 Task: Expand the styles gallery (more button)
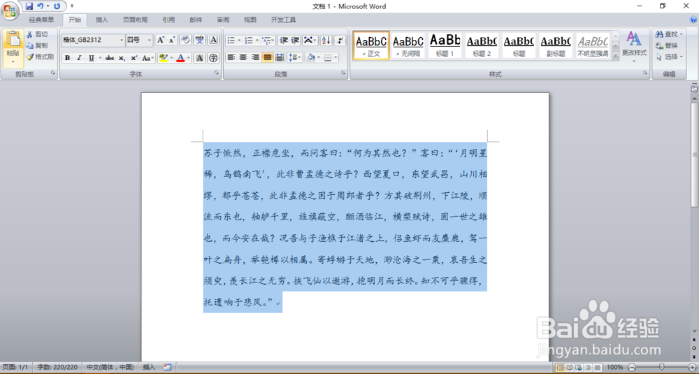click(x=616, y=56)
